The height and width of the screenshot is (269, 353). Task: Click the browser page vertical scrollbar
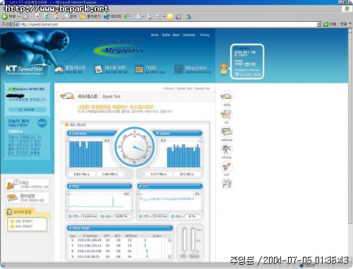350,145
